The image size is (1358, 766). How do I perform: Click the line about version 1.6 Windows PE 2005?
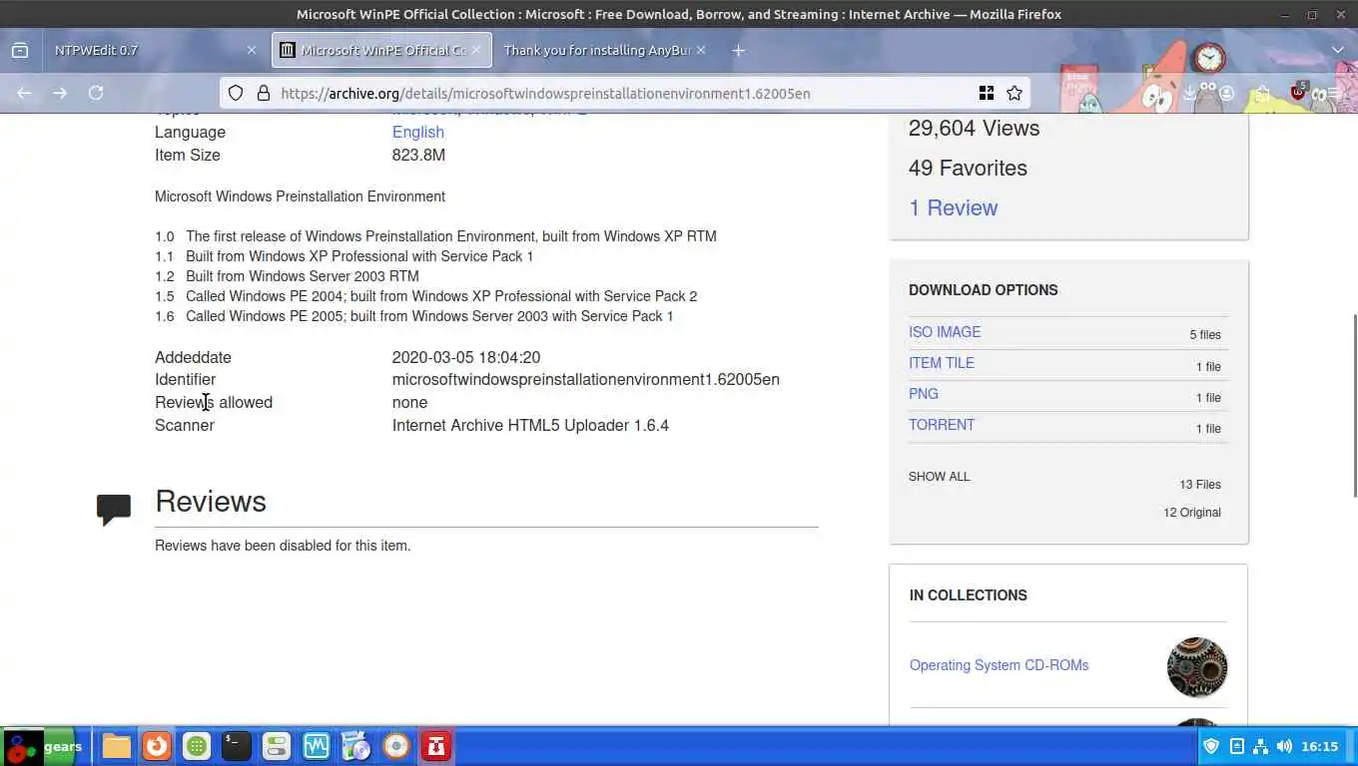click(x=414, y=316)
